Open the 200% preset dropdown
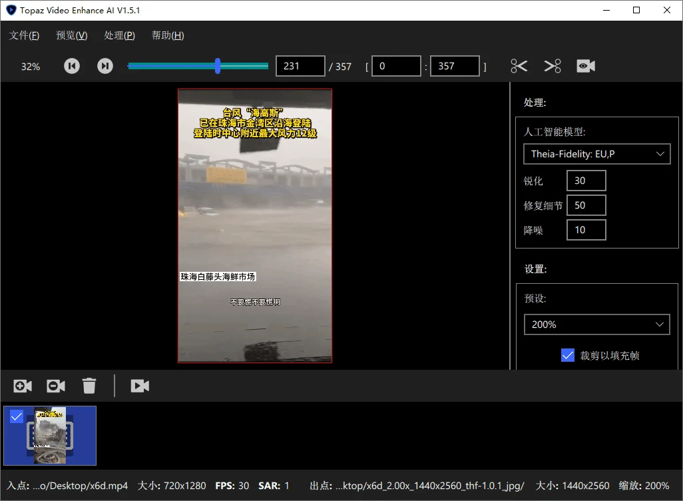 click(x=596, y=324)
